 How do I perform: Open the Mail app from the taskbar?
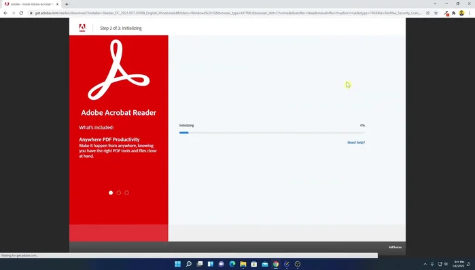coord(265,264)
